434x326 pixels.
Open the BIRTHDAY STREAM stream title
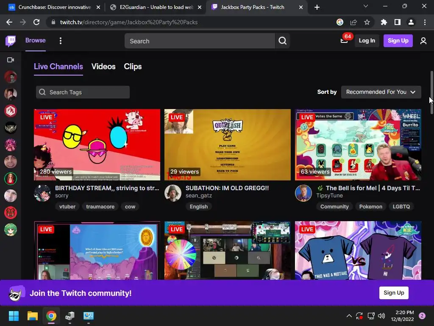pyautogui.click(x=107, y=188)
